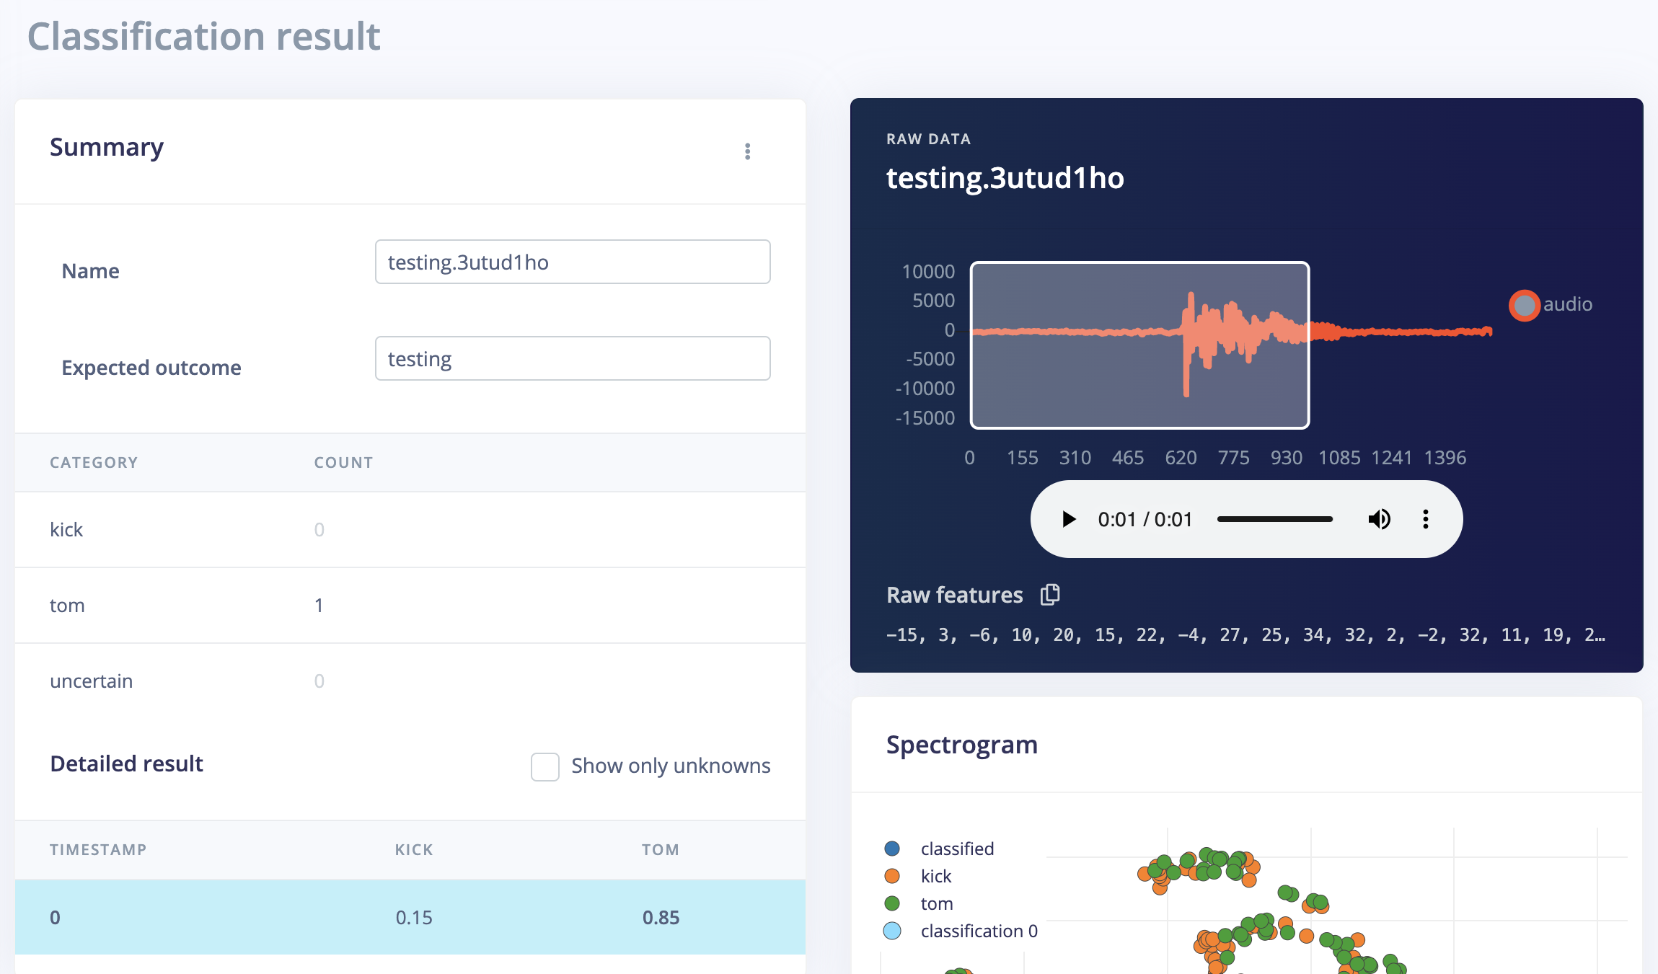Toggle classified legend item in Spectrogram
Image resolution: width=1658 pixels, height=974 pixels.
[x=956, y=849]
